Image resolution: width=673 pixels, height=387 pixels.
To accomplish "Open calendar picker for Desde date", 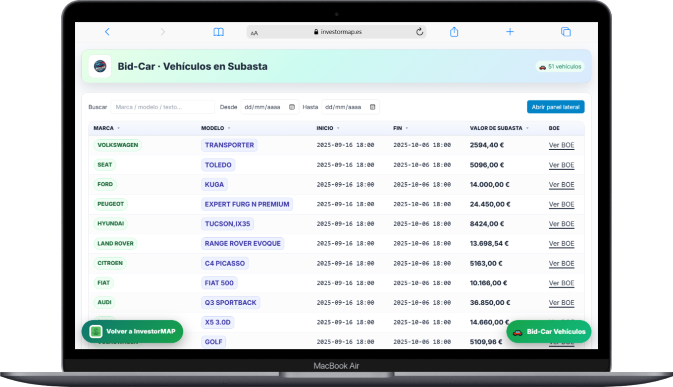I will tap(292, 107).
